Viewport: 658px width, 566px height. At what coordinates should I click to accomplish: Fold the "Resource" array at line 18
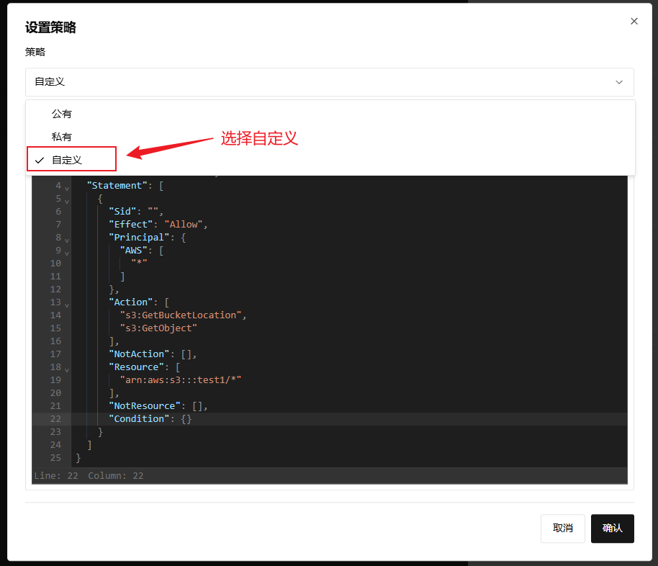tap(67, 369)
